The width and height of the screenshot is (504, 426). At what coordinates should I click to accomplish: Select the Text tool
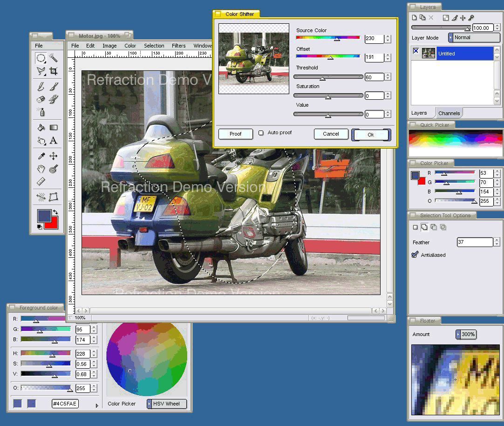54,140
